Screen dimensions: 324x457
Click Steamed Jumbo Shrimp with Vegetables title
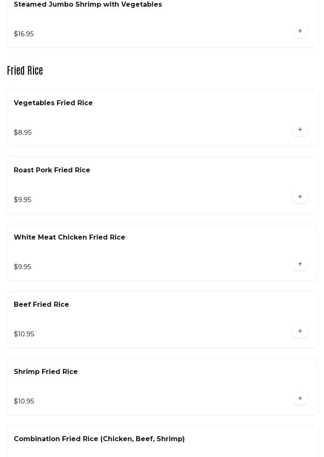coord(88,5)
